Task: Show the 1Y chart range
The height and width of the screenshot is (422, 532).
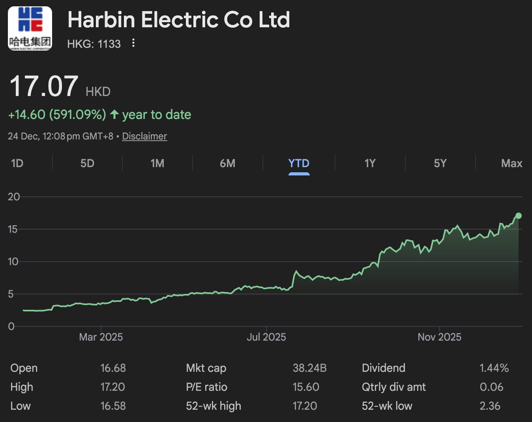Action: tap(370, 163)
